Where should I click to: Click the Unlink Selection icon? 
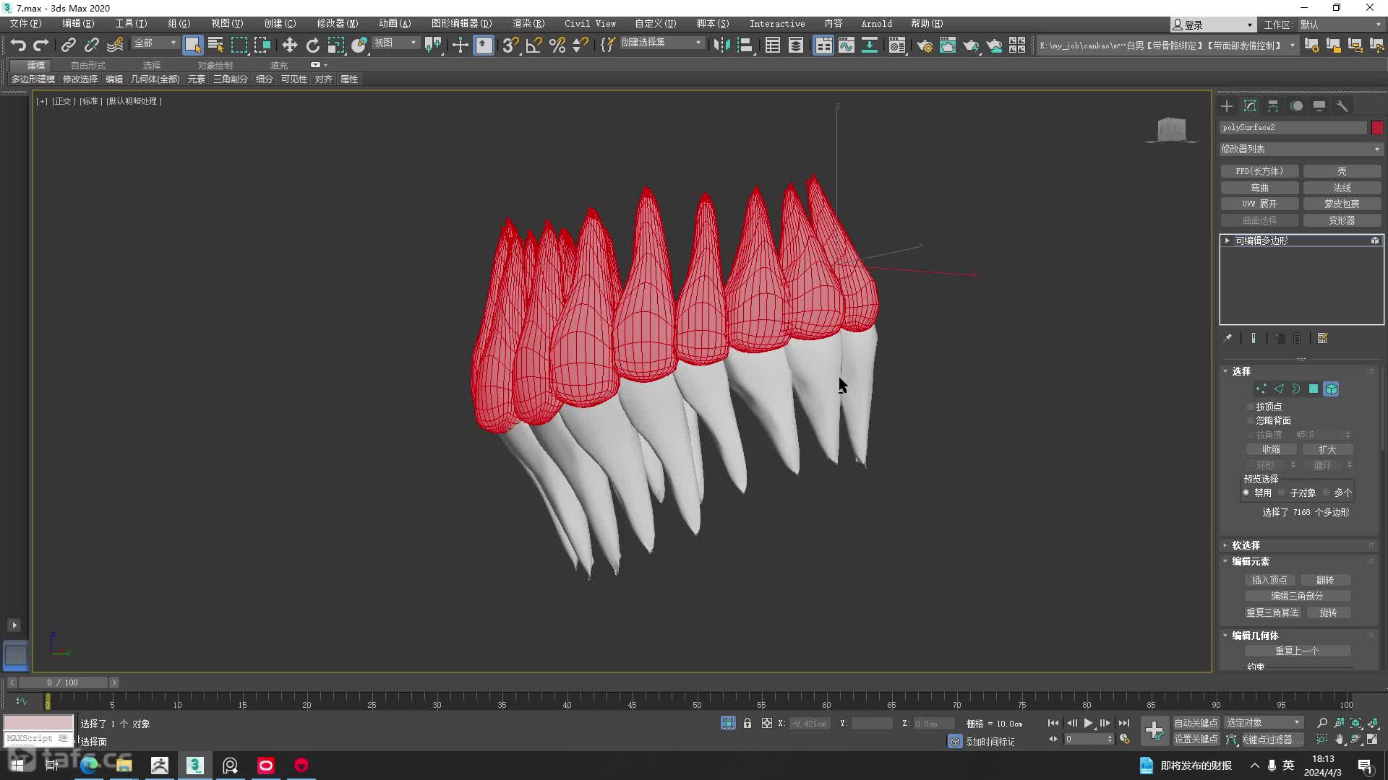coord(92,45)
